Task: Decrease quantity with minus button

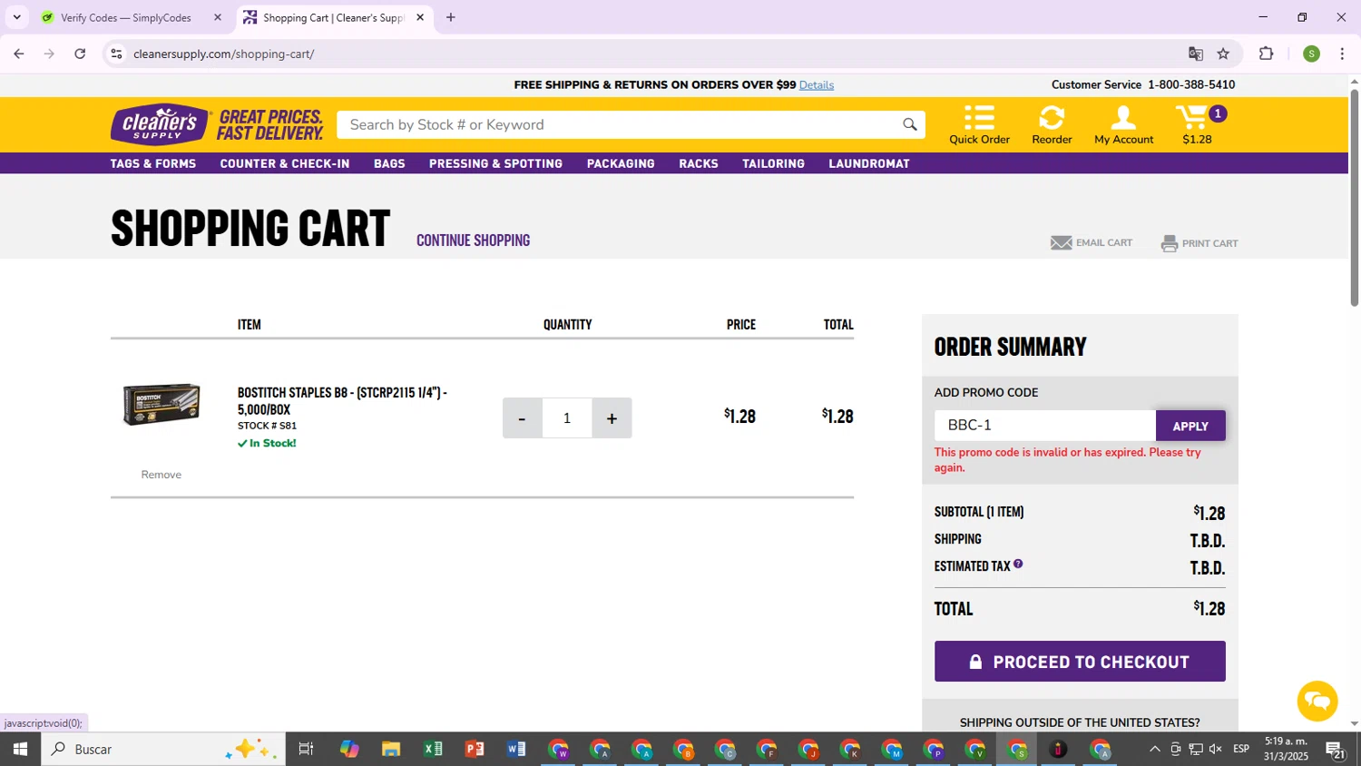Action: (x=522, y=417)
